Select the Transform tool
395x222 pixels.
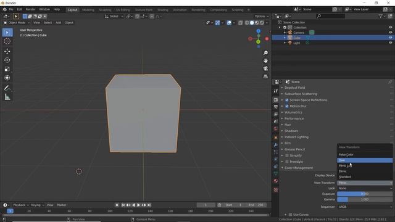(7, 78)
